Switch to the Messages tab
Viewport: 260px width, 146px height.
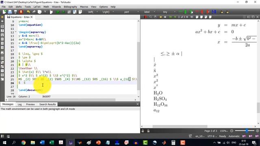pos(8,104)
